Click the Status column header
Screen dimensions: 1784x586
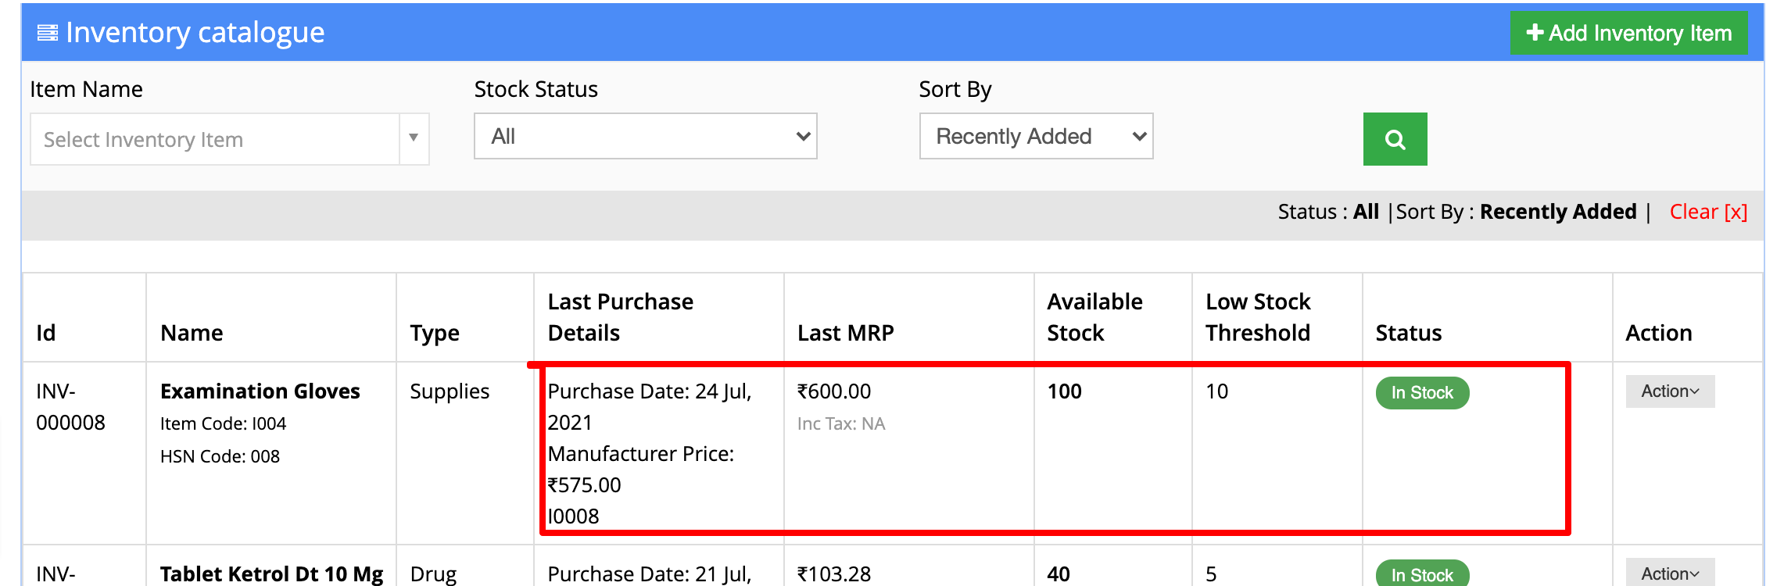point(1408,333)
